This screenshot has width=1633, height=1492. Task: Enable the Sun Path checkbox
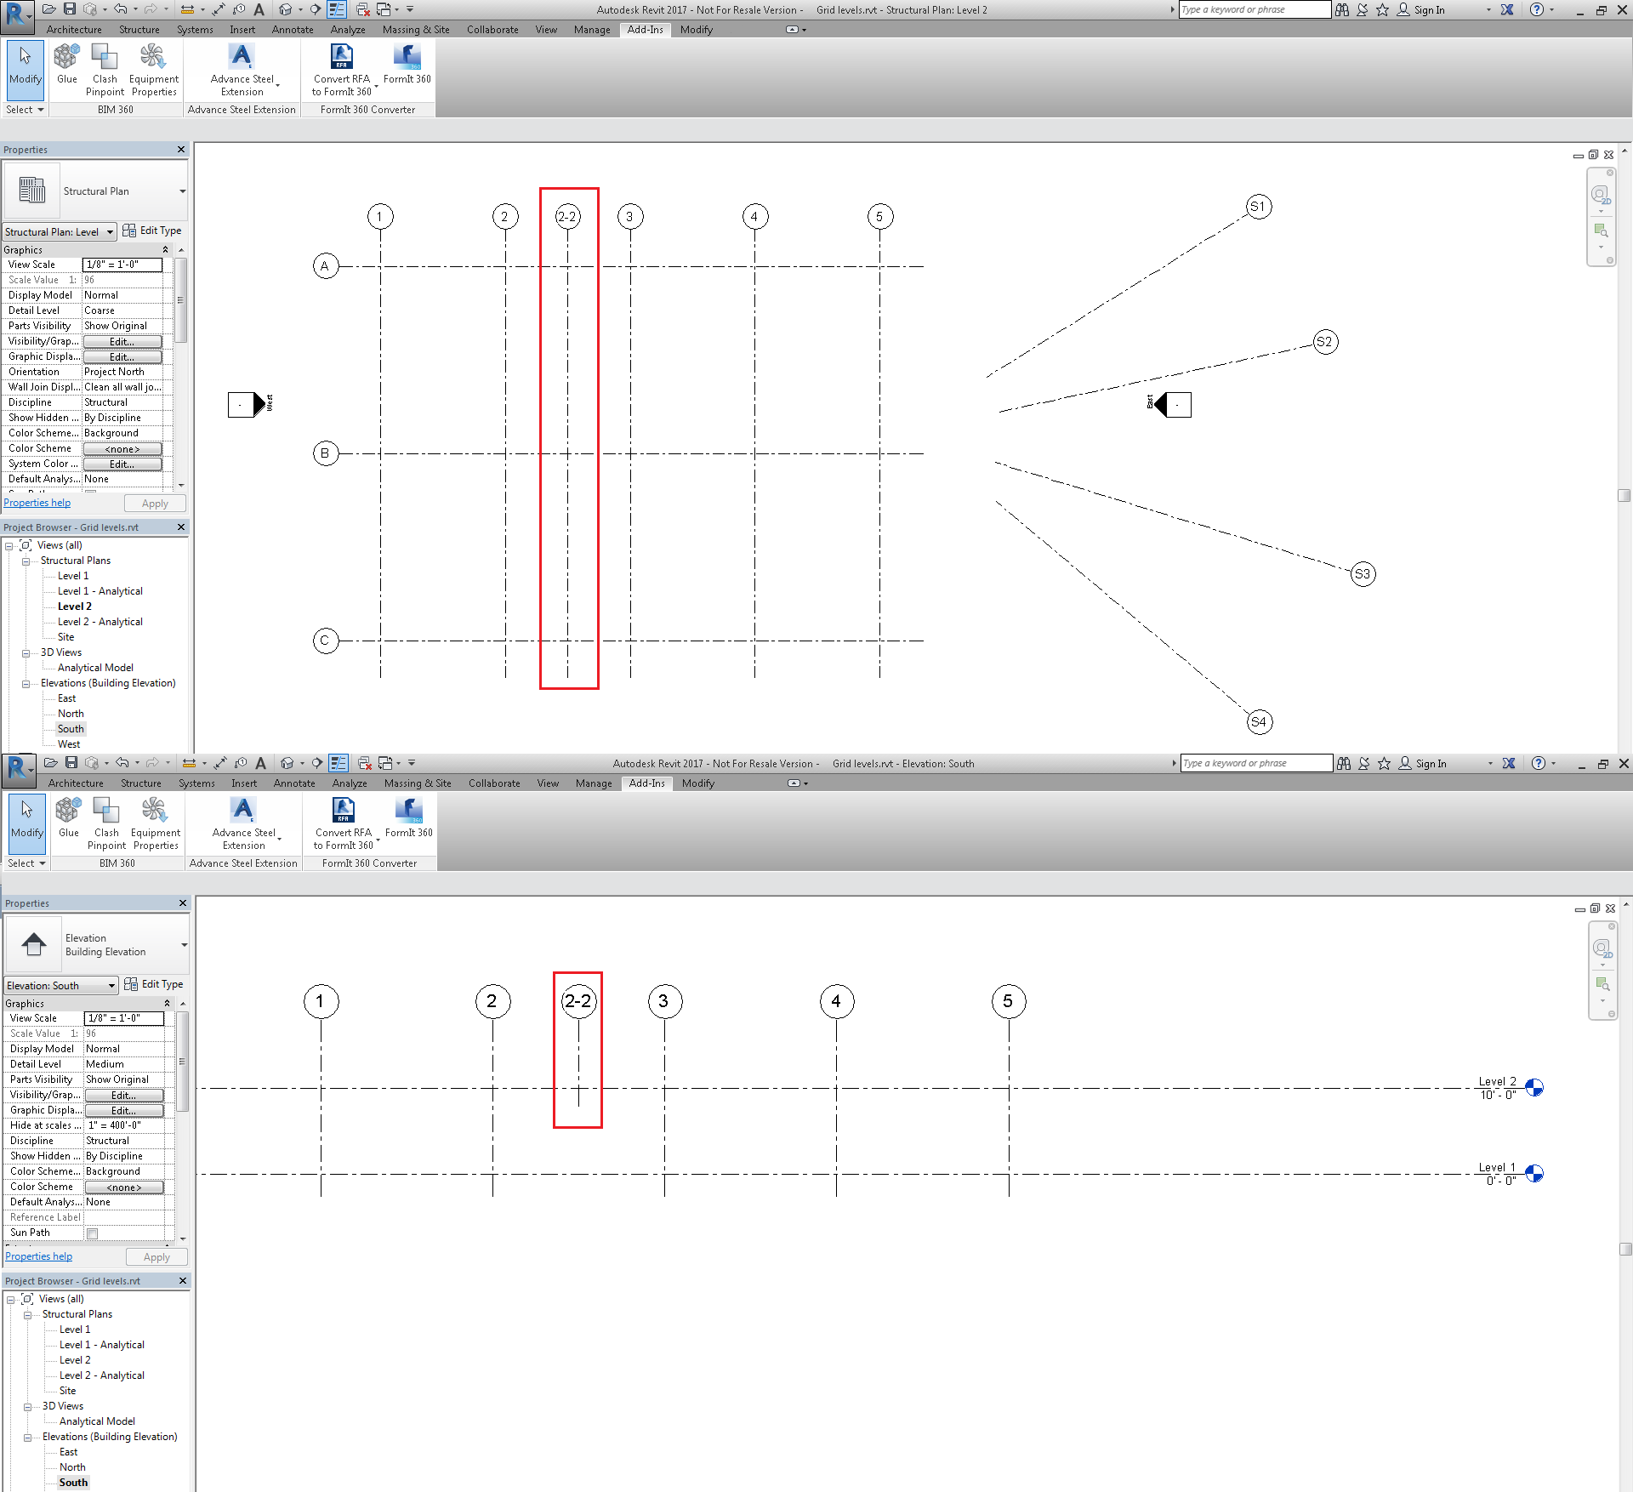pos(93,1233)
